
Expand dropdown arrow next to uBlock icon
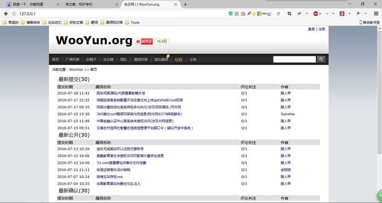320,14
